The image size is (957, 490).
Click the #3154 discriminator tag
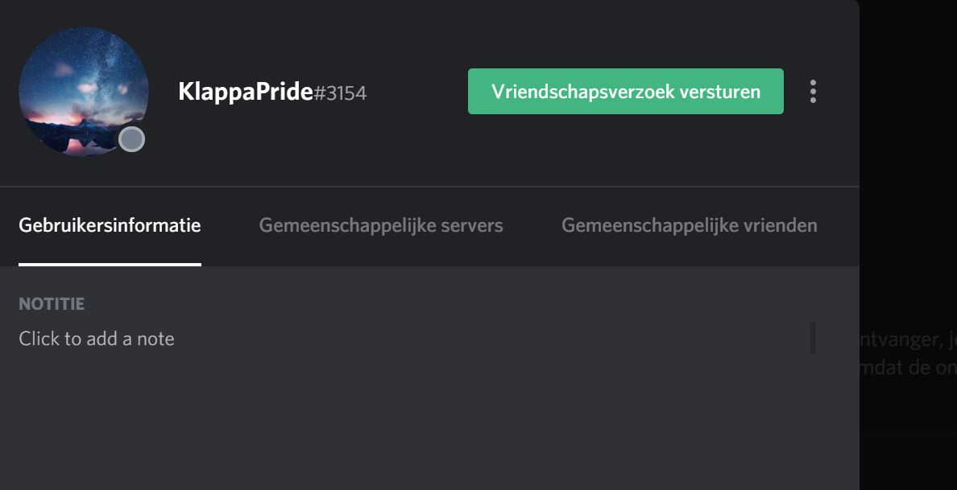pos(340,93)
